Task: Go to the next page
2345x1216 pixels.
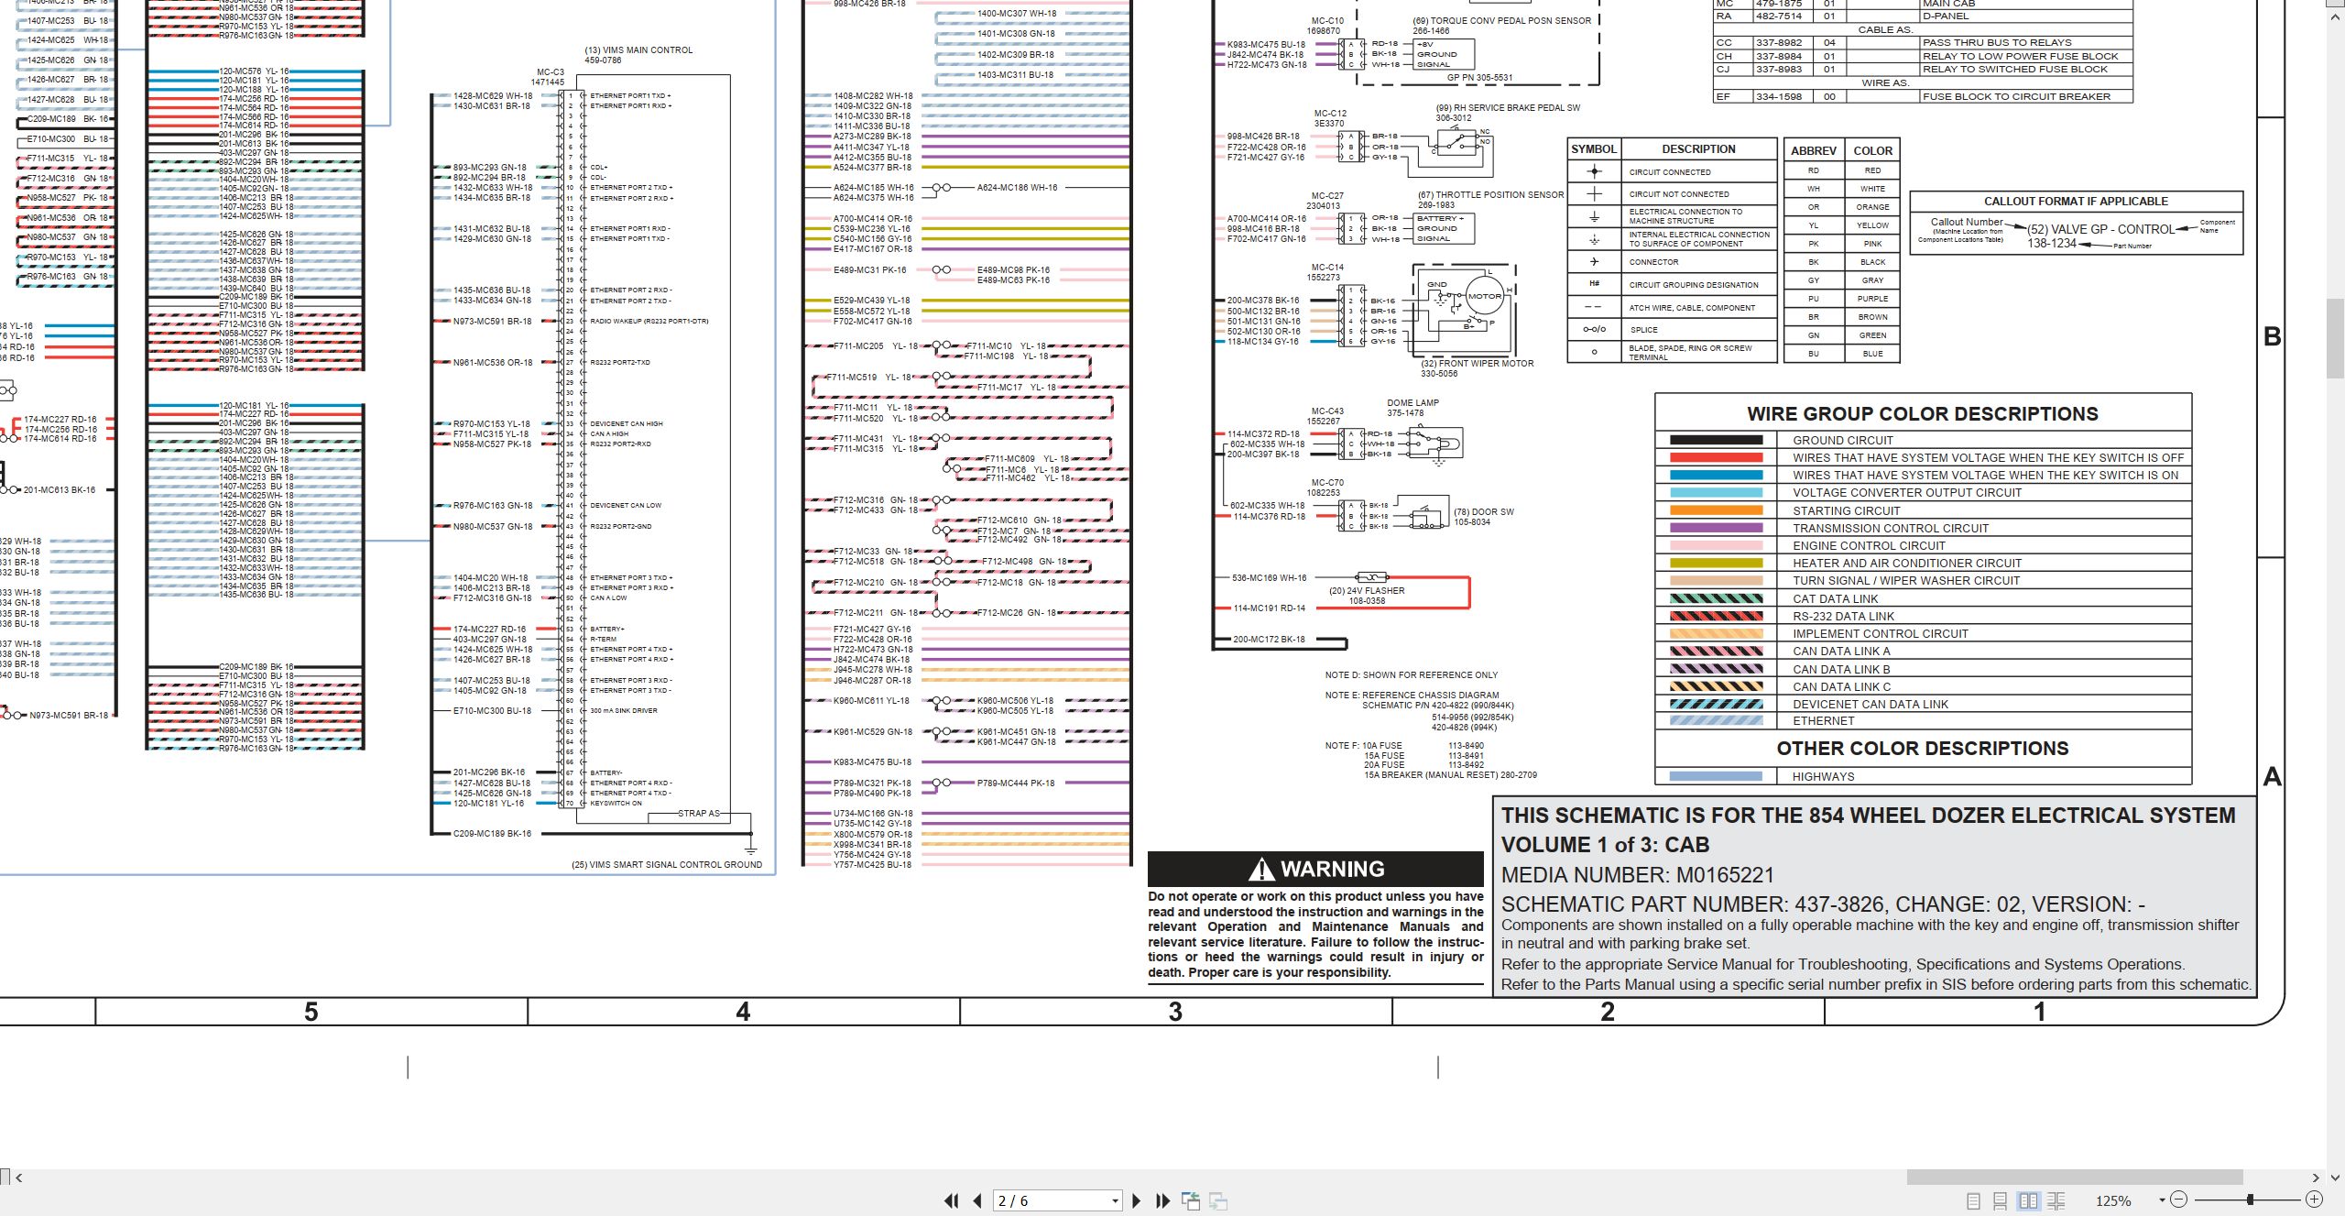Action: (x=1137, y=1200)
